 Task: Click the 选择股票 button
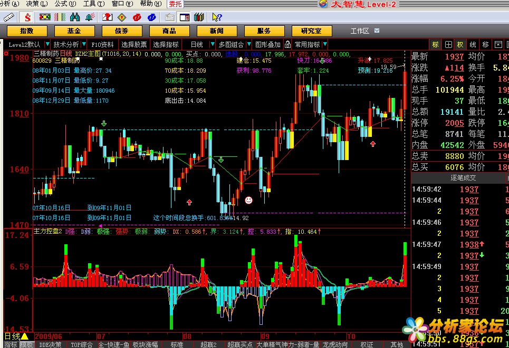134,44
